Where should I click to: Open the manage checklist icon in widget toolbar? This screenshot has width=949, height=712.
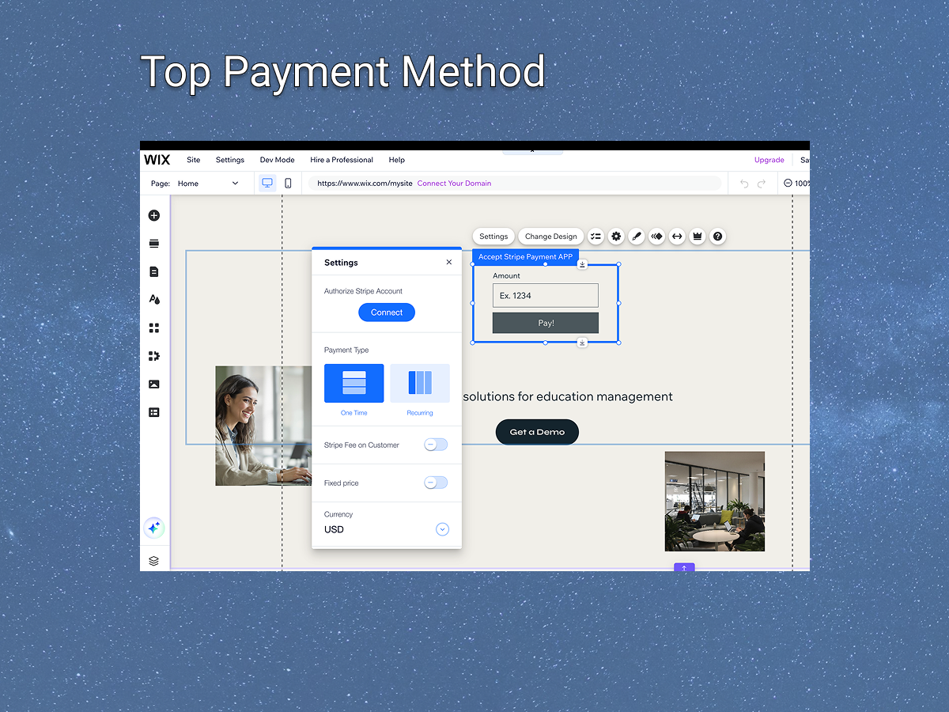point(595,236)
